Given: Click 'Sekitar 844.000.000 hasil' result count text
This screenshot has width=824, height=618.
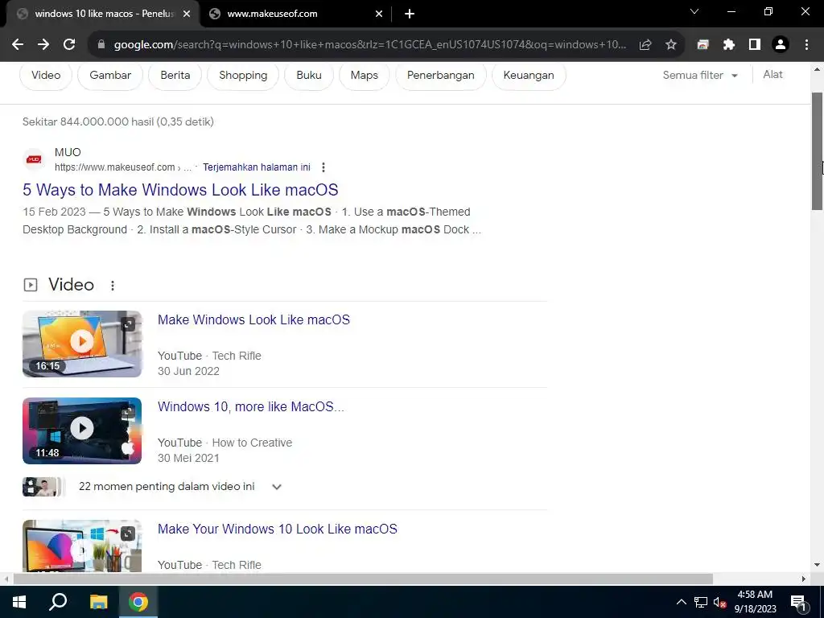Looking at the screenshot, I should (x=118, y=122).
